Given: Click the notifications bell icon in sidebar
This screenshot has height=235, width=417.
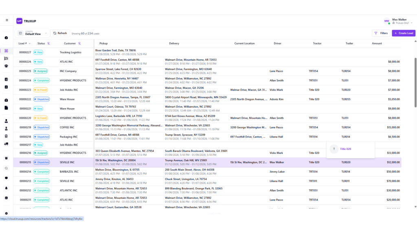Looking at the screenshot, I should coord(6,188).
